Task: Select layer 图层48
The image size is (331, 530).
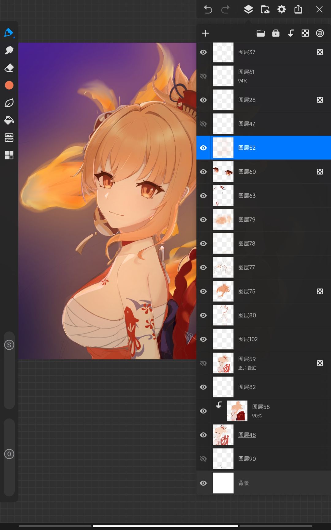Action: (x=264, y=435)
